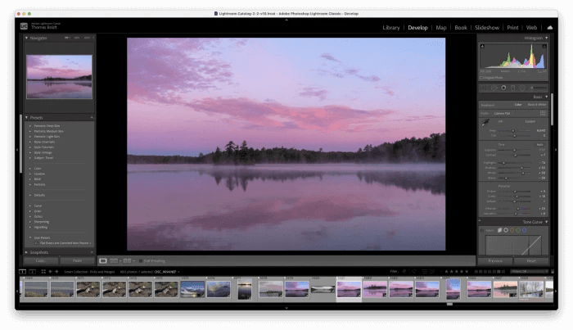Viewport: 573px width, 330px height.
Task: Click the Exposure slider handle
Action: point(515,150)
